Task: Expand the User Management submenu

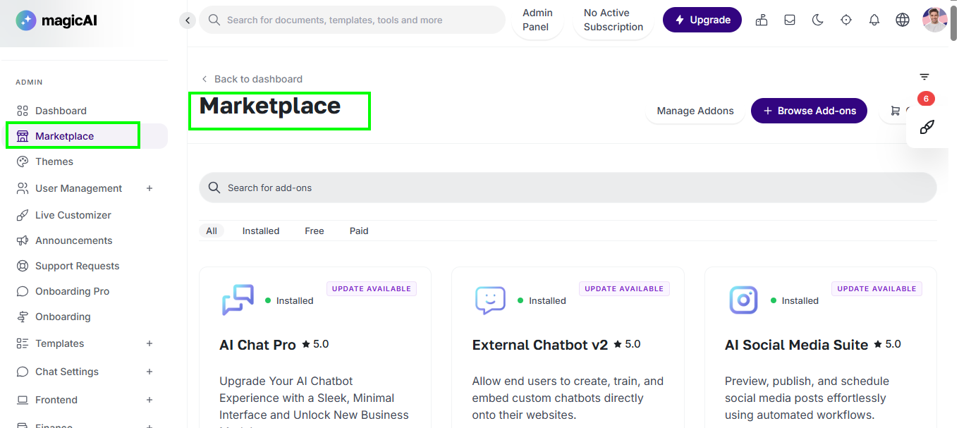Action: pos(149,188)
